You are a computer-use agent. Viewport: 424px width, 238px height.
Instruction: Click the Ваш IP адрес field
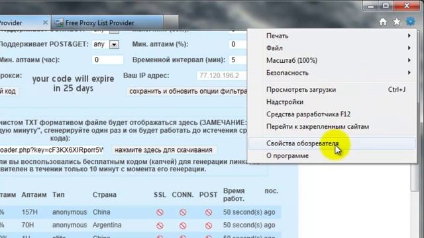coord(222,75)
